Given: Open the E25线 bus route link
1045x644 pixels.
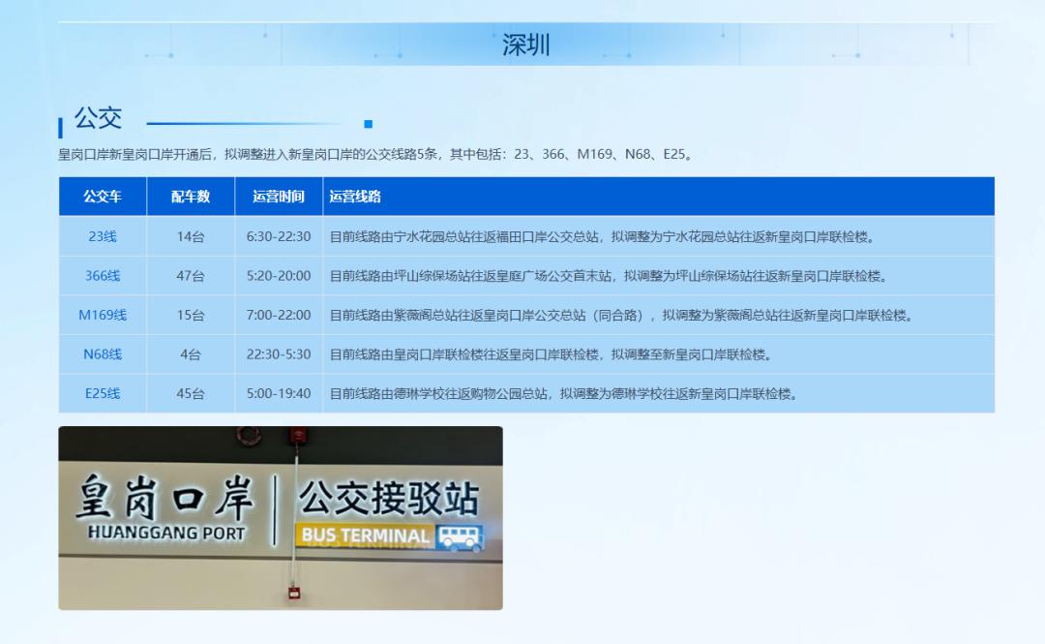Looking at the screenshot, I should pyautogui.click(x=102, y=394).
